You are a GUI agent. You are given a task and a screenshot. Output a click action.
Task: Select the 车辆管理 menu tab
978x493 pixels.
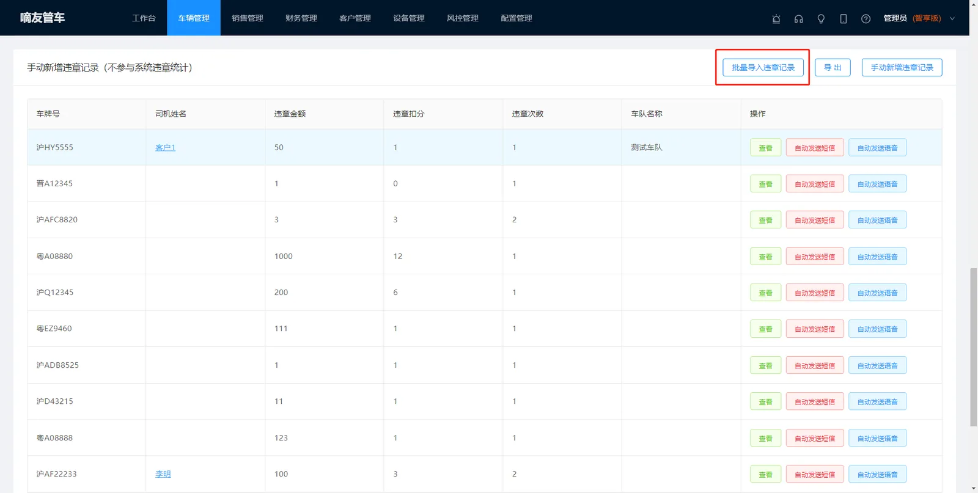194,18
